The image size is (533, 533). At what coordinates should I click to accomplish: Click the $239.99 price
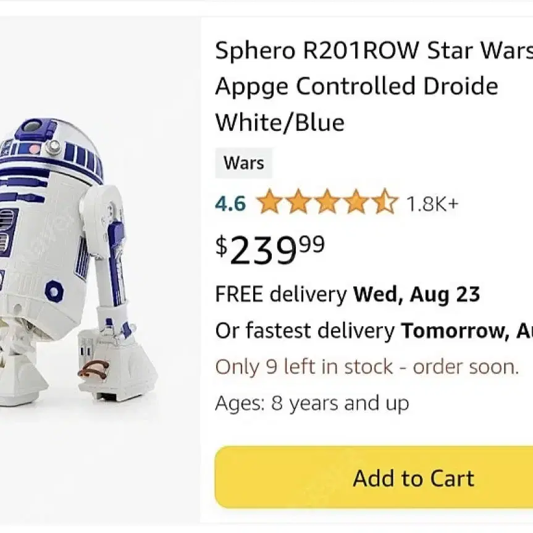pos(271,250)
